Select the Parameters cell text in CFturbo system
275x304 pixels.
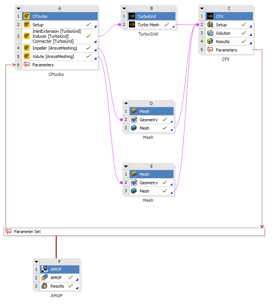click(43, 65)
